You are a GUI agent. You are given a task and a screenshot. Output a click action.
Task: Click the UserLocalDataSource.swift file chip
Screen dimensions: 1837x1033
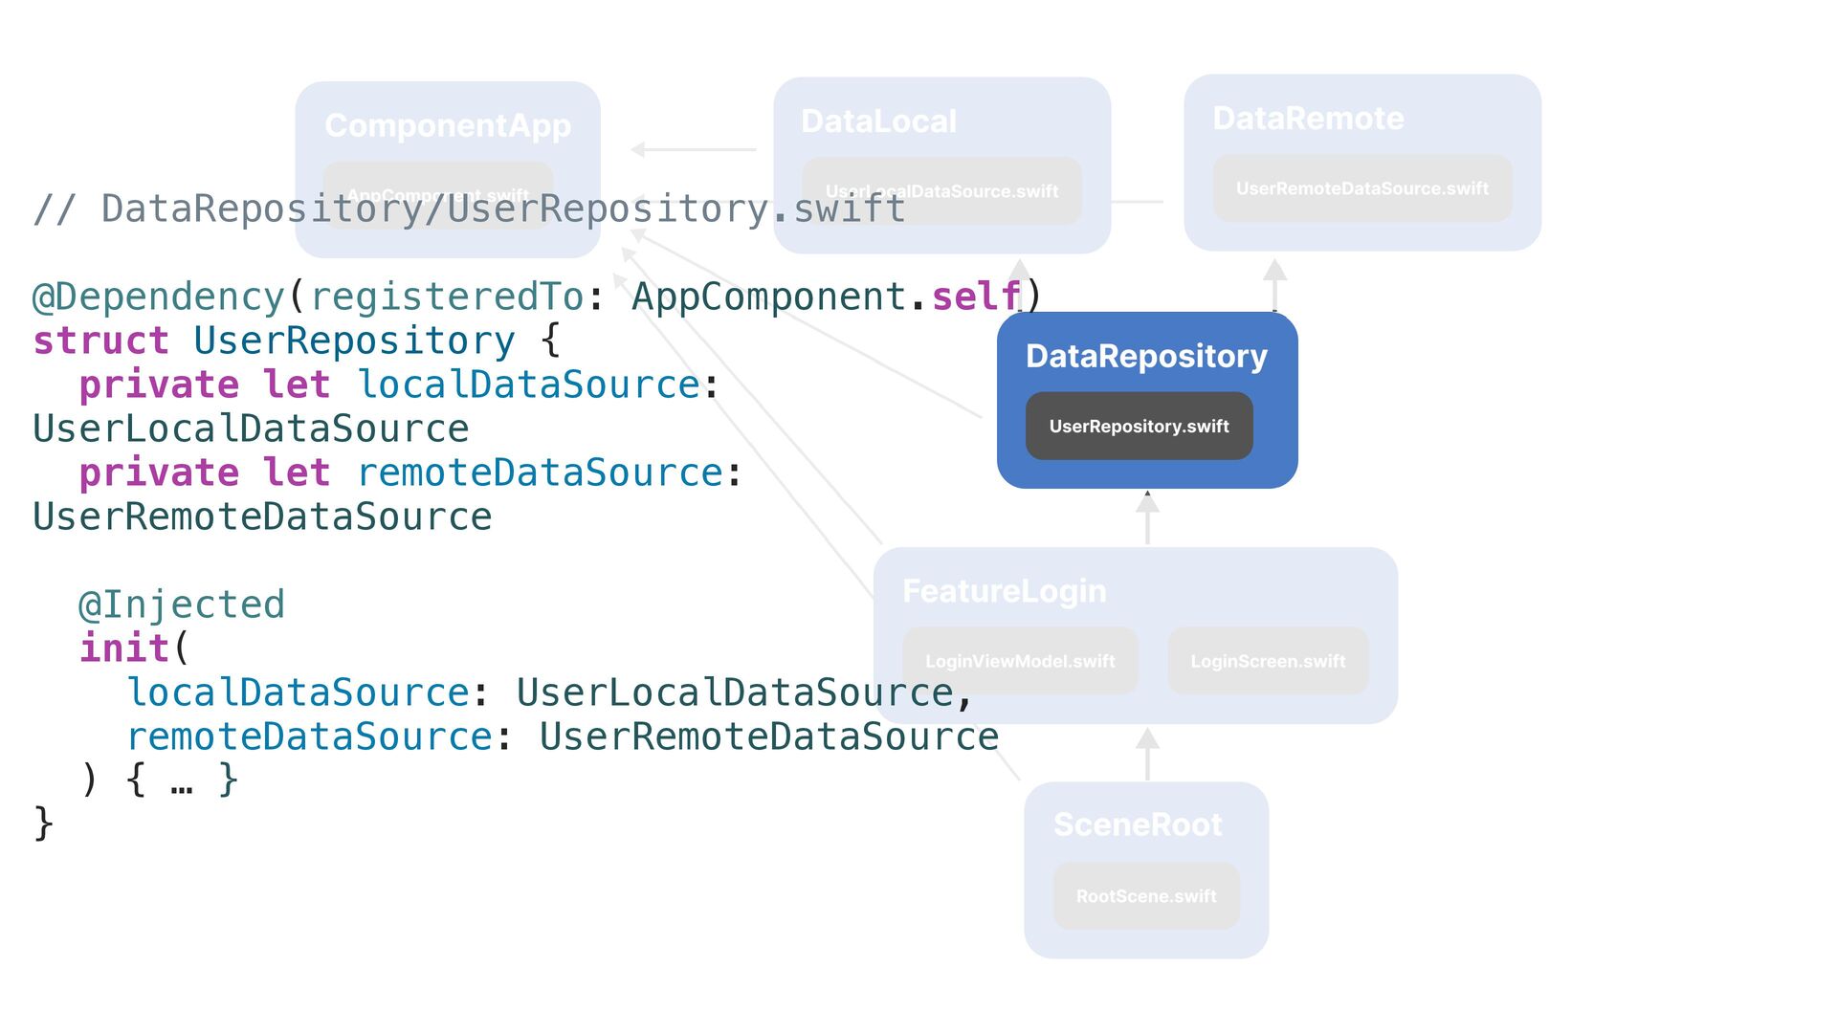click(941, 191)
